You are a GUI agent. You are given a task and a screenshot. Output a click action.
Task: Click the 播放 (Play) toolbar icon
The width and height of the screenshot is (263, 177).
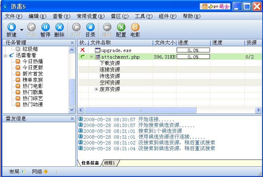click(x=107, y=30)
